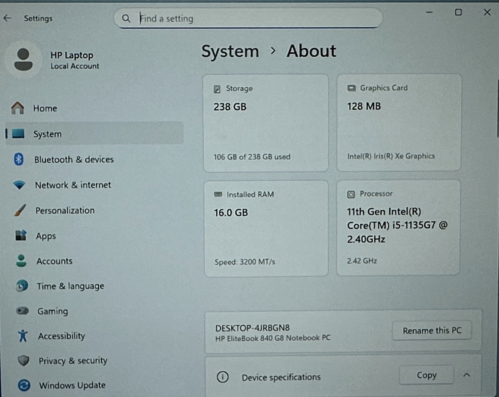Open the Storage info card
499x397 pixels.
coord(266,123)
